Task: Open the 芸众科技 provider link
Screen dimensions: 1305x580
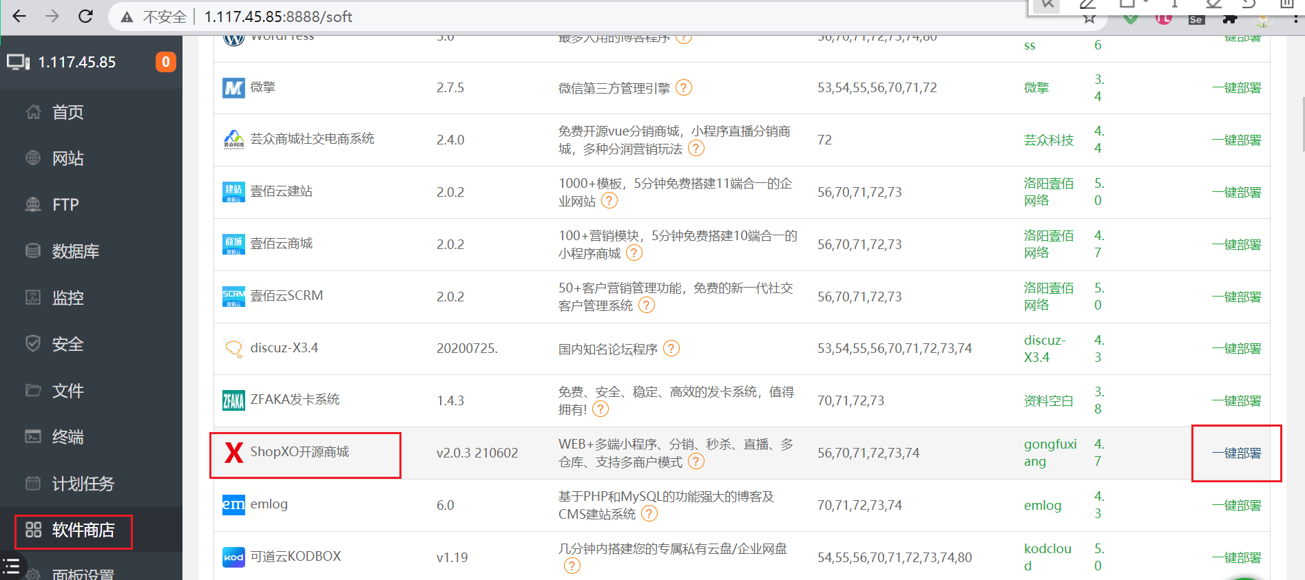Action: click(1049, 140)
